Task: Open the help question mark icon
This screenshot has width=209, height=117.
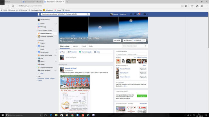Action: pyautogui.click(x=144, y=14)
